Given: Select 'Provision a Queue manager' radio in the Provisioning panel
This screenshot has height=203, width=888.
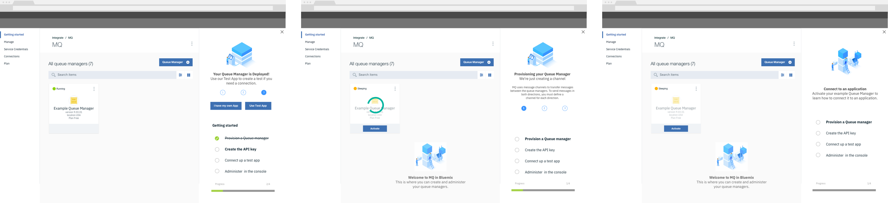Looking at the screenshot, I should click(517, 139).
